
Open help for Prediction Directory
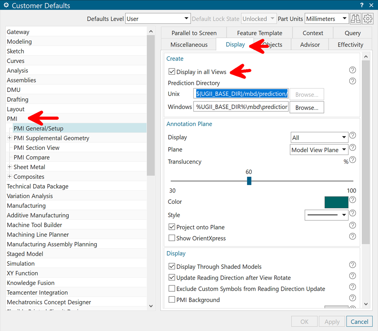point(352,81)
